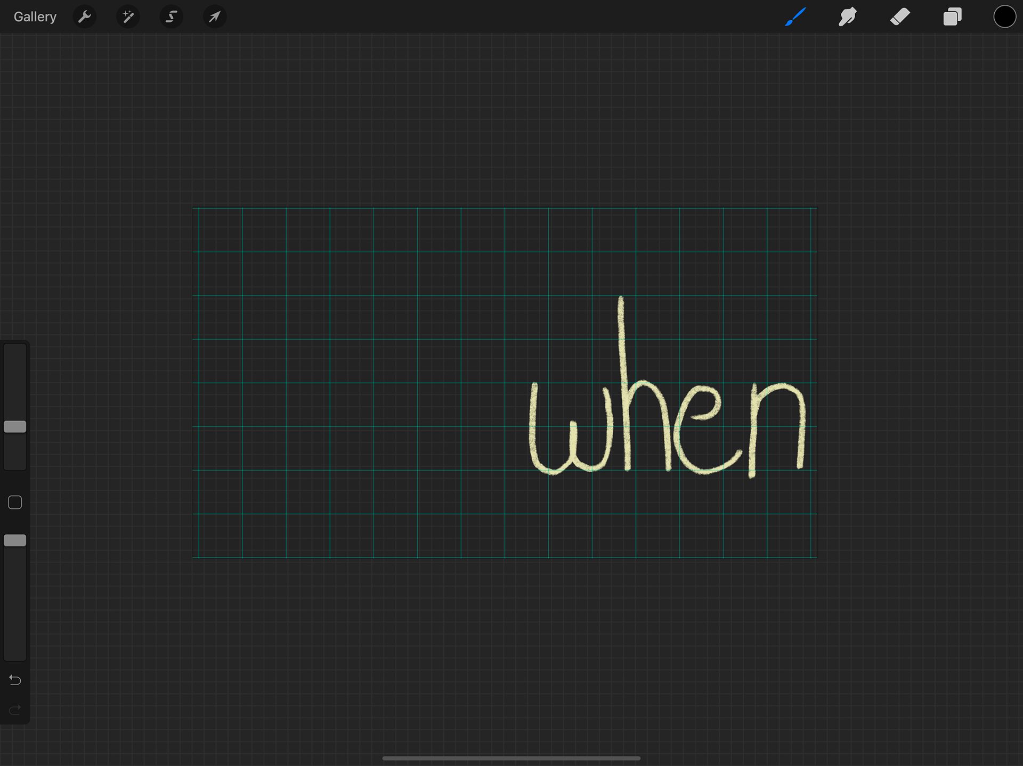This screenshot has width=1023, height=766.
Task: Open the Actions wrench menu
Action: pyautogui.click(x=84, y=17)
